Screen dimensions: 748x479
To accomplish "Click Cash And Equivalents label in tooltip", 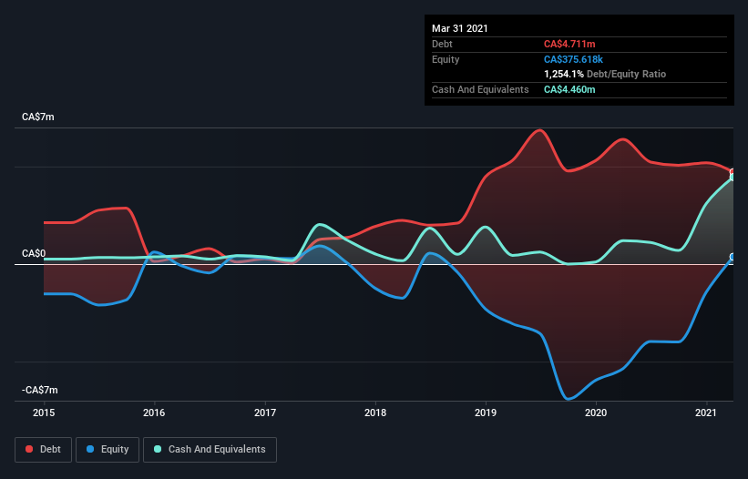I will pos(480,89).
